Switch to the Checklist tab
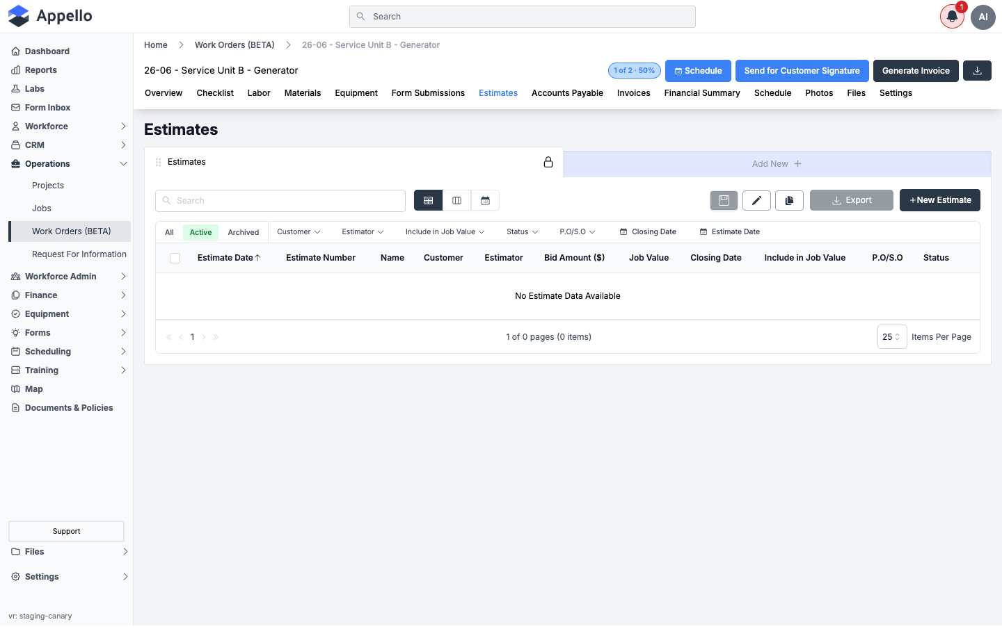Image resolution: width=1002 pixels, height=638 pixels. [x=215, y=93]
